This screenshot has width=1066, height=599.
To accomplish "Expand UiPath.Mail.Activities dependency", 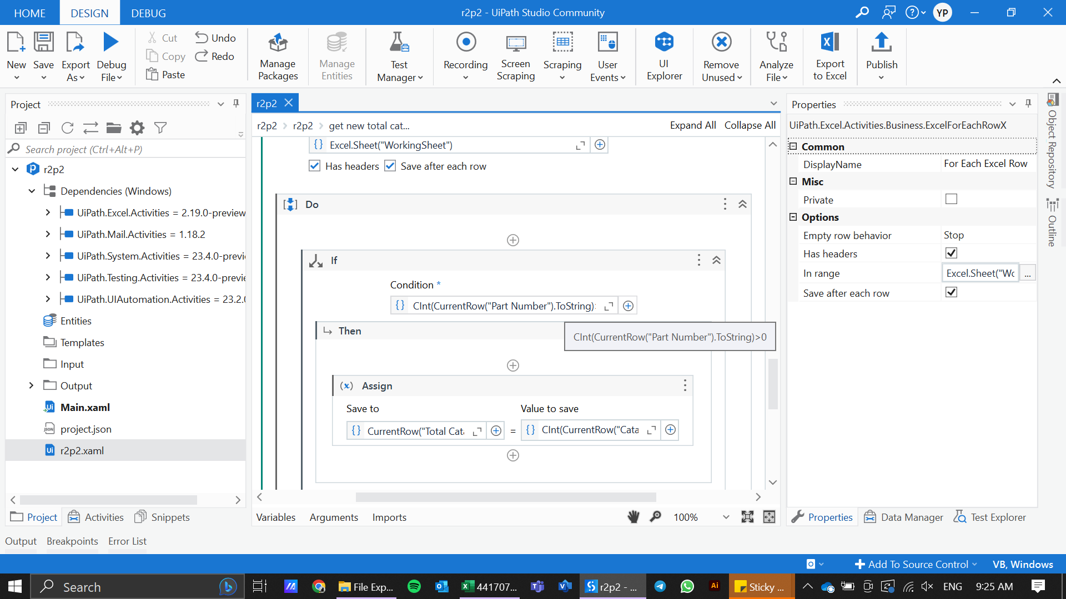I will tap(48, 234).
